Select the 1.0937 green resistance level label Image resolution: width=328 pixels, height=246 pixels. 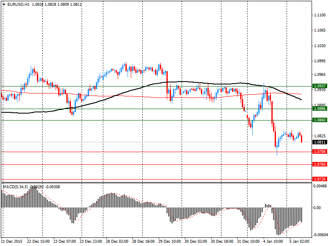click(320, 86)
